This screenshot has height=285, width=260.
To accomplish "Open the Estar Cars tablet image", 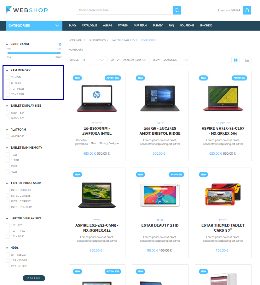I will tap(223, 194).
